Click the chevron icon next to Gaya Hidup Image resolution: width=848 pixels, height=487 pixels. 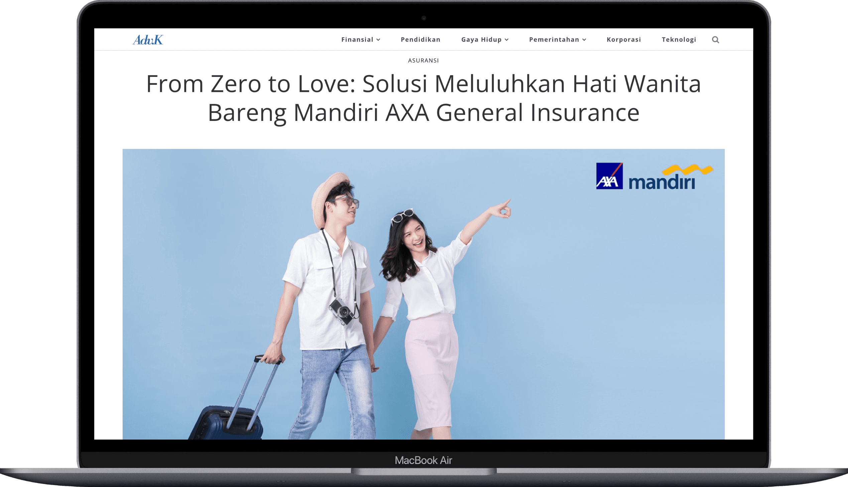(x=507, y=40)
